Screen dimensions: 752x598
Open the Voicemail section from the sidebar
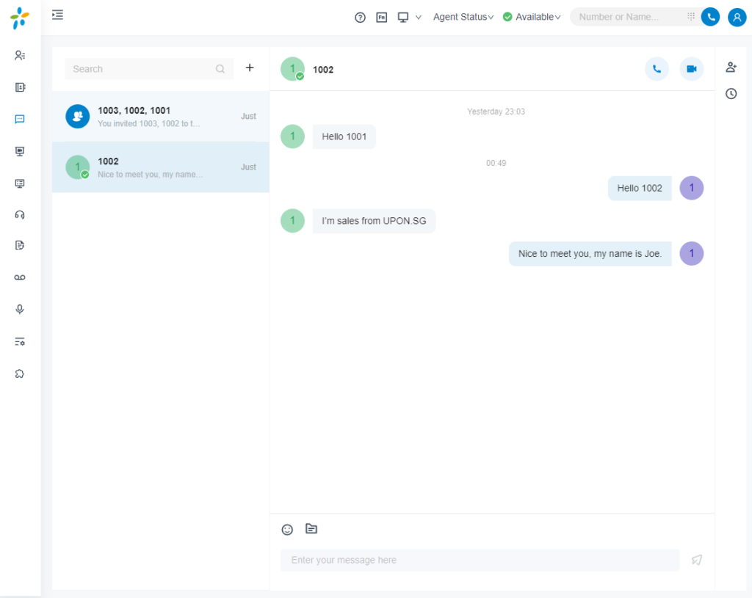pyautogui.click(x=19, y=277)
